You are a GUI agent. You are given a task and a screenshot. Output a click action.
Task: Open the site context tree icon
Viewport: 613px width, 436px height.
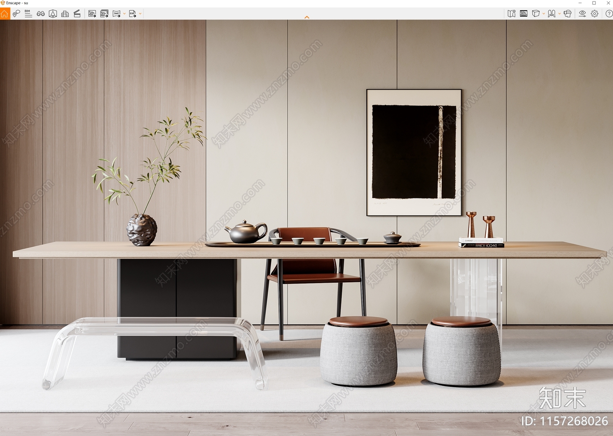[53, 14]
